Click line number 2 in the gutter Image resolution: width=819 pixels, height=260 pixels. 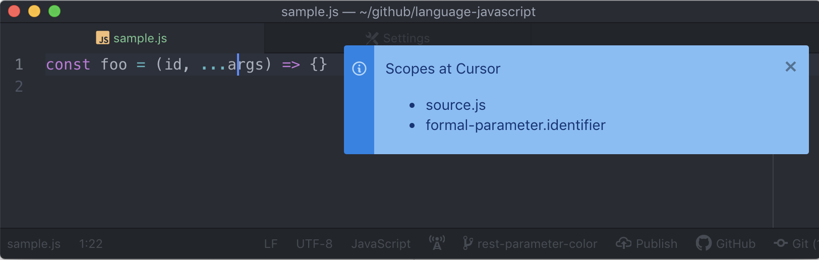tap(19, 87)
